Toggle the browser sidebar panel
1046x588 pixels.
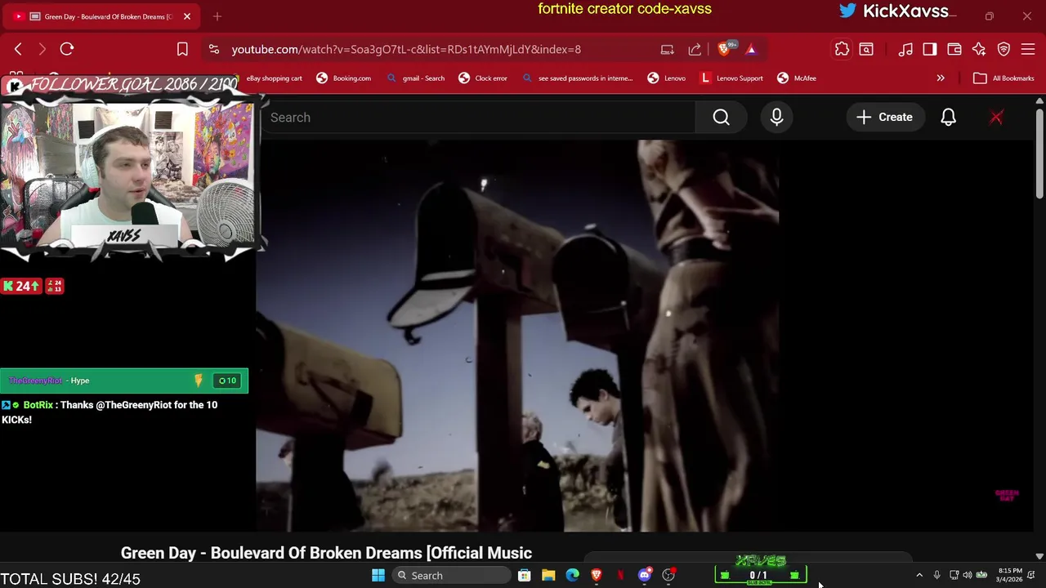click(930, 49)
